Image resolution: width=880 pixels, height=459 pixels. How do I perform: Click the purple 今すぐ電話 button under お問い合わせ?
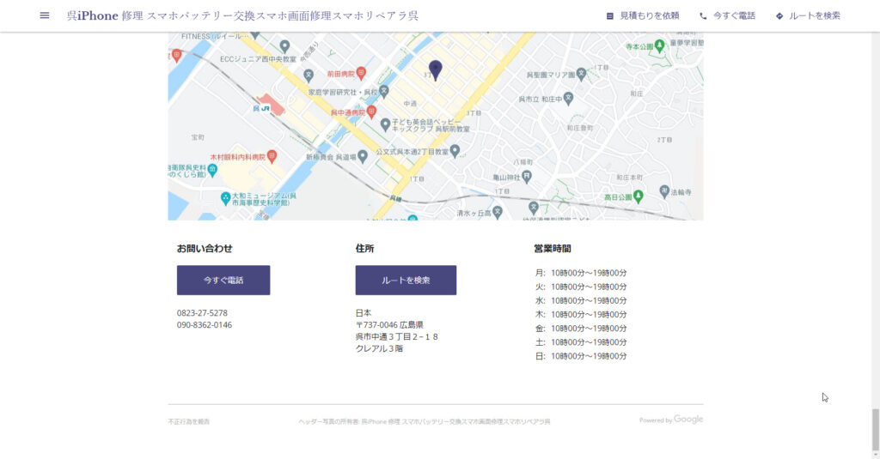223,281
